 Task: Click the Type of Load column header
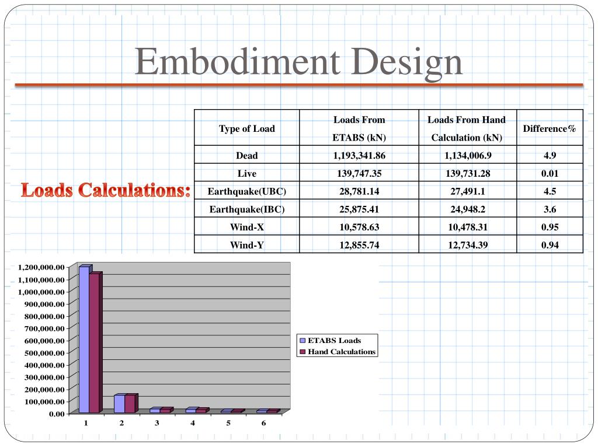[247, 129]
